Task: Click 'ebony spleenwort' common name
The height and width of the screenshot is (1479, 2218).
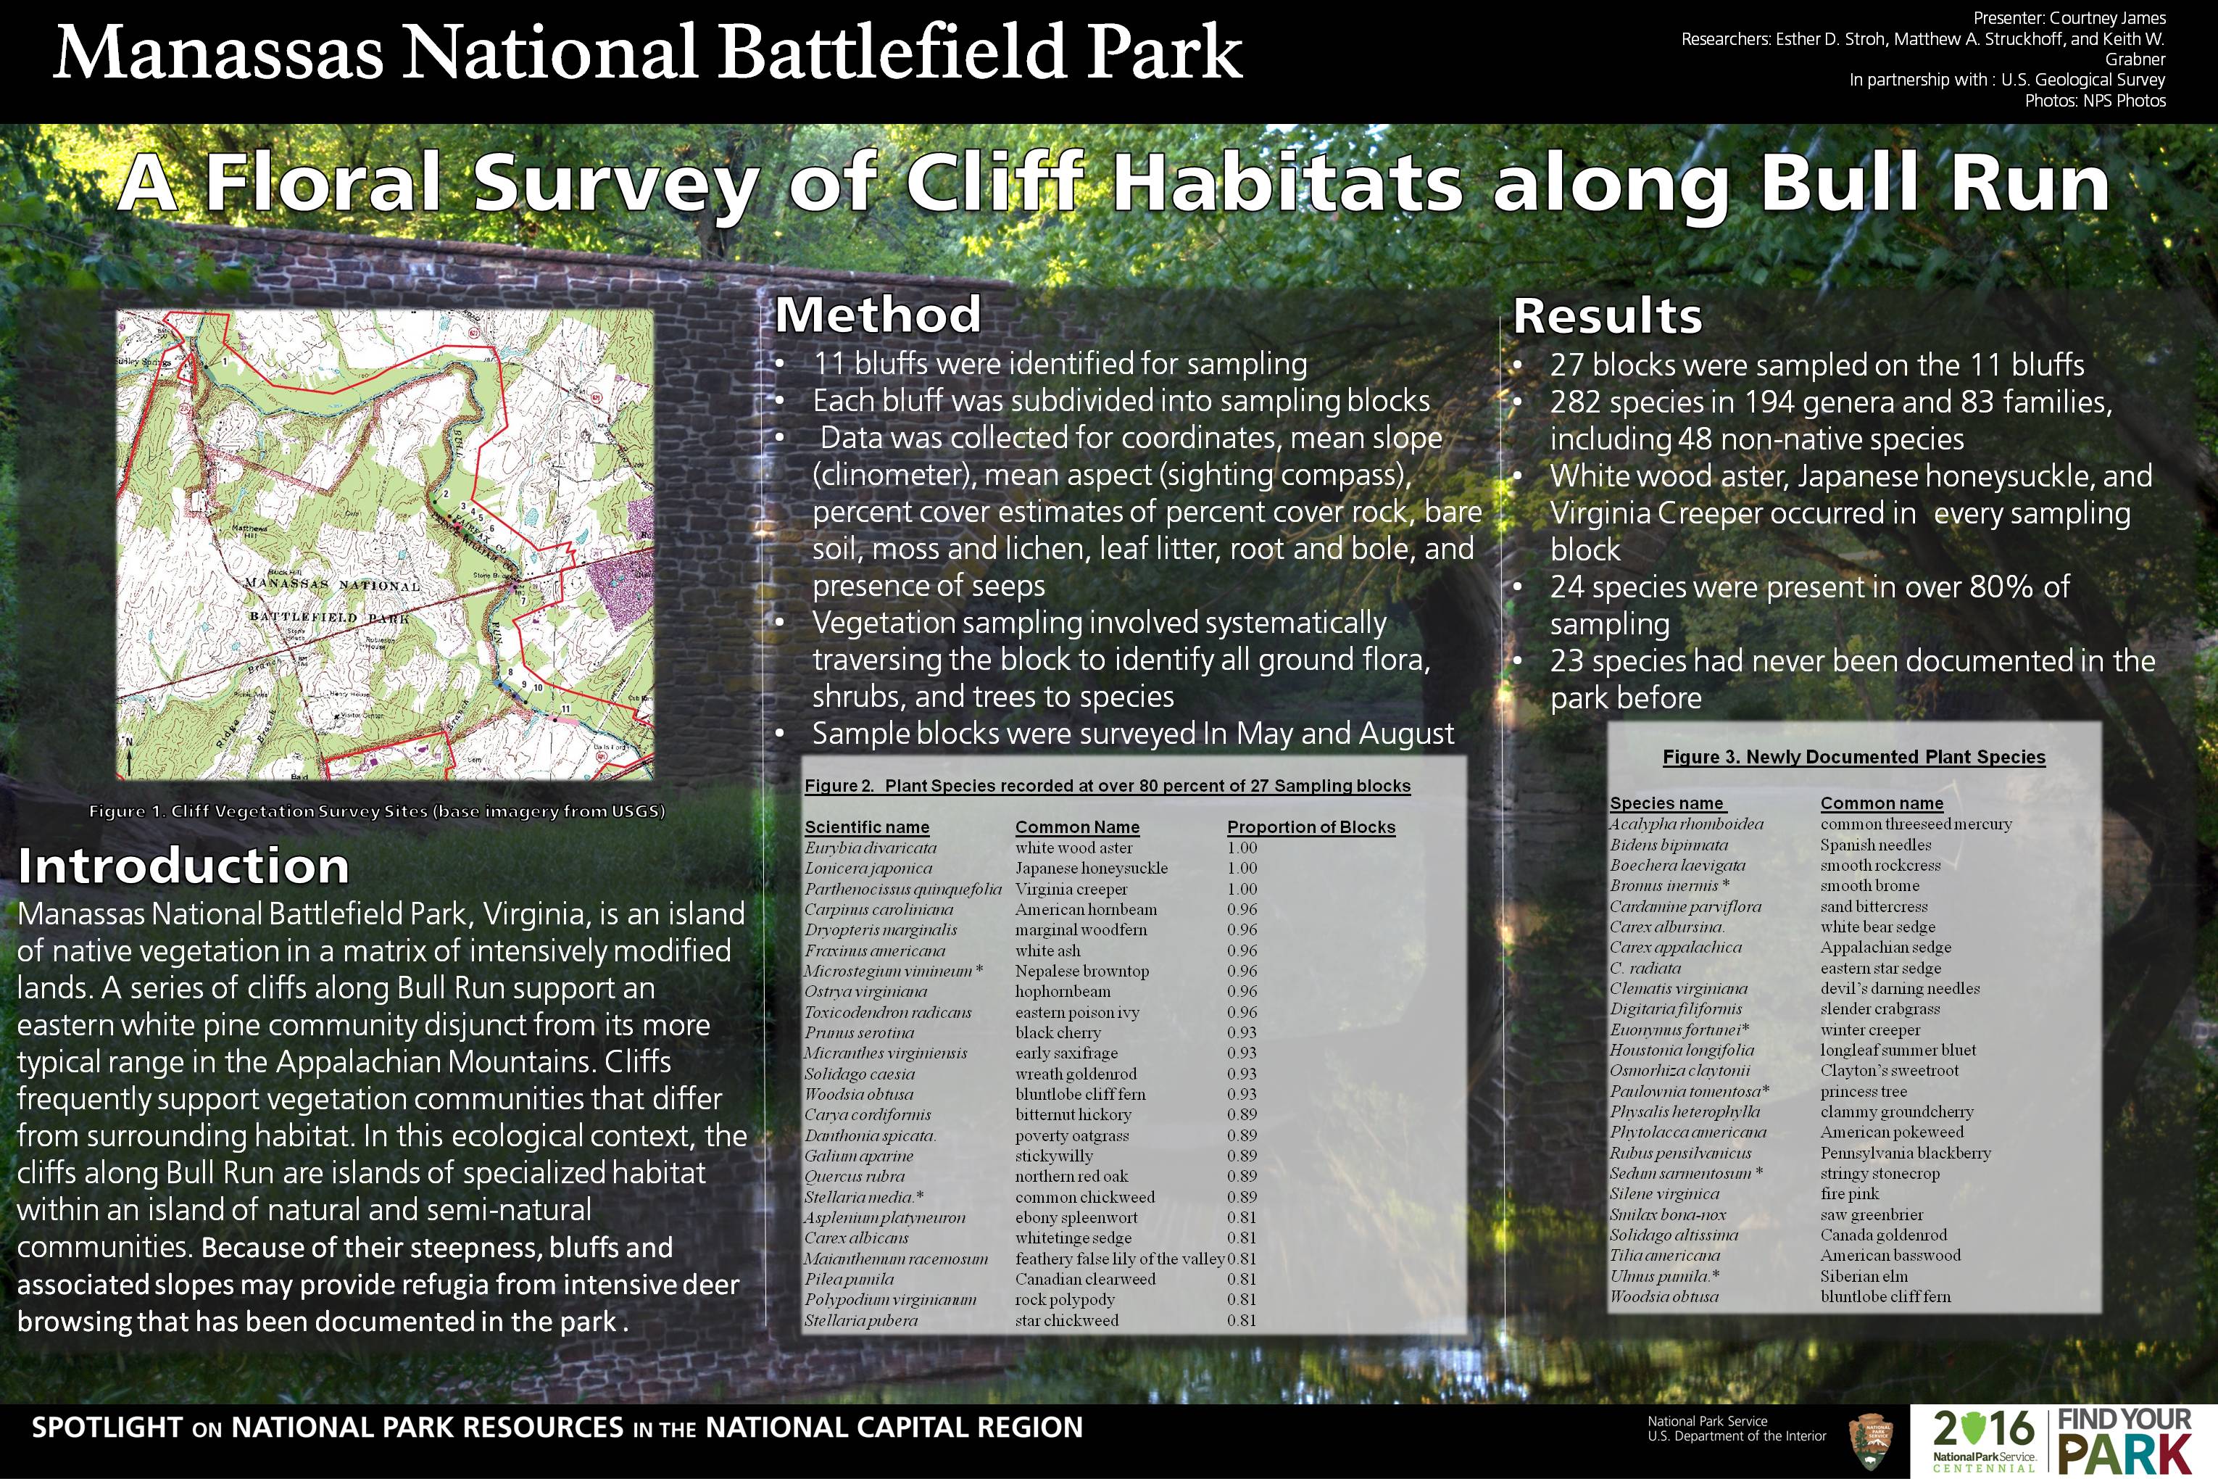Action: tap(1076, 1219)
